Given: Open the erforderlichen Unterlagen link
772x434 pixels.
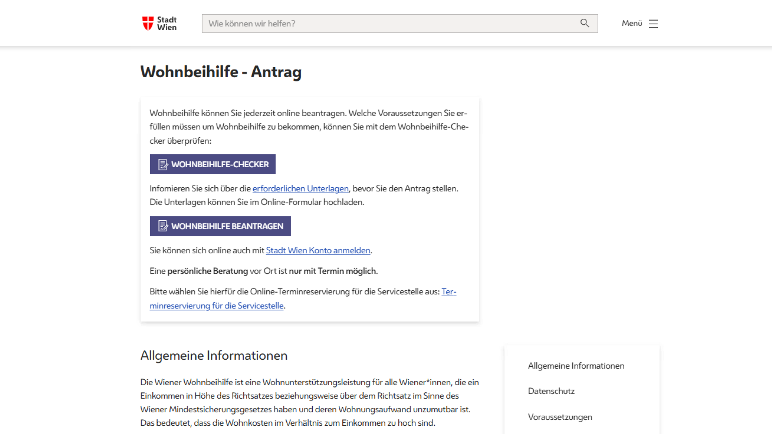Looking at the screenshot, I should [x=301, y=188].
